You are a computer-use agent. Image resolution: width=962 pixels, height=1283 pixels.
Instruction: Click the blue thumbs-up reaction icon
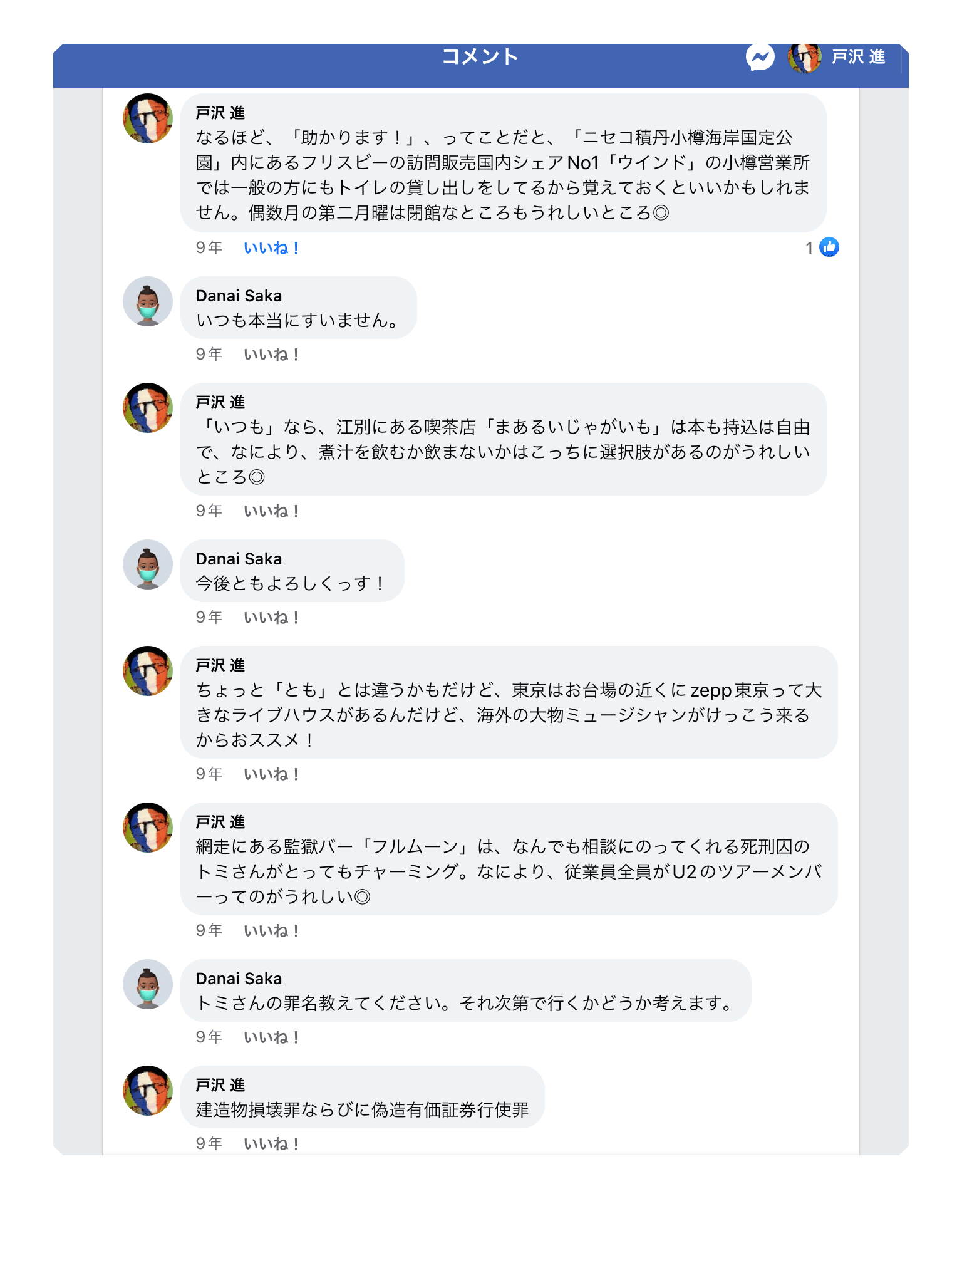click(829, 247)
